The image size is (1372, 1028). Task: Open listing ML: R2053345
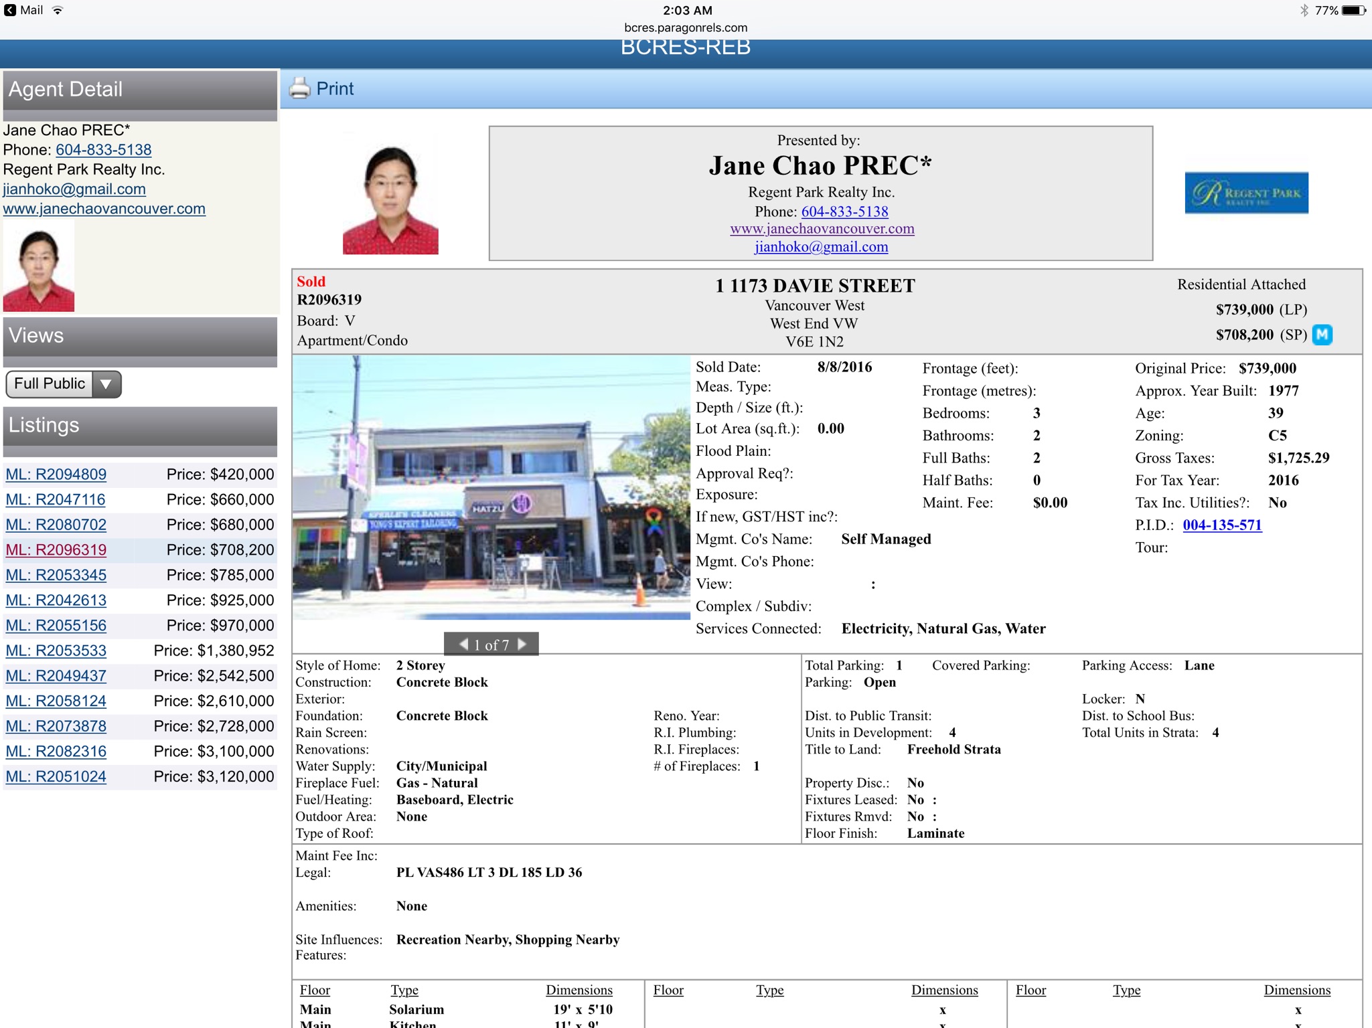(56, 575)
